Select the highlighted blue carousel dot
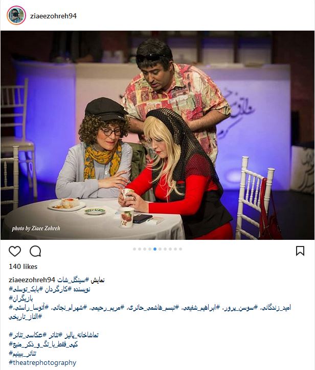The image size is (315, 370). click(x=155, y=249)
